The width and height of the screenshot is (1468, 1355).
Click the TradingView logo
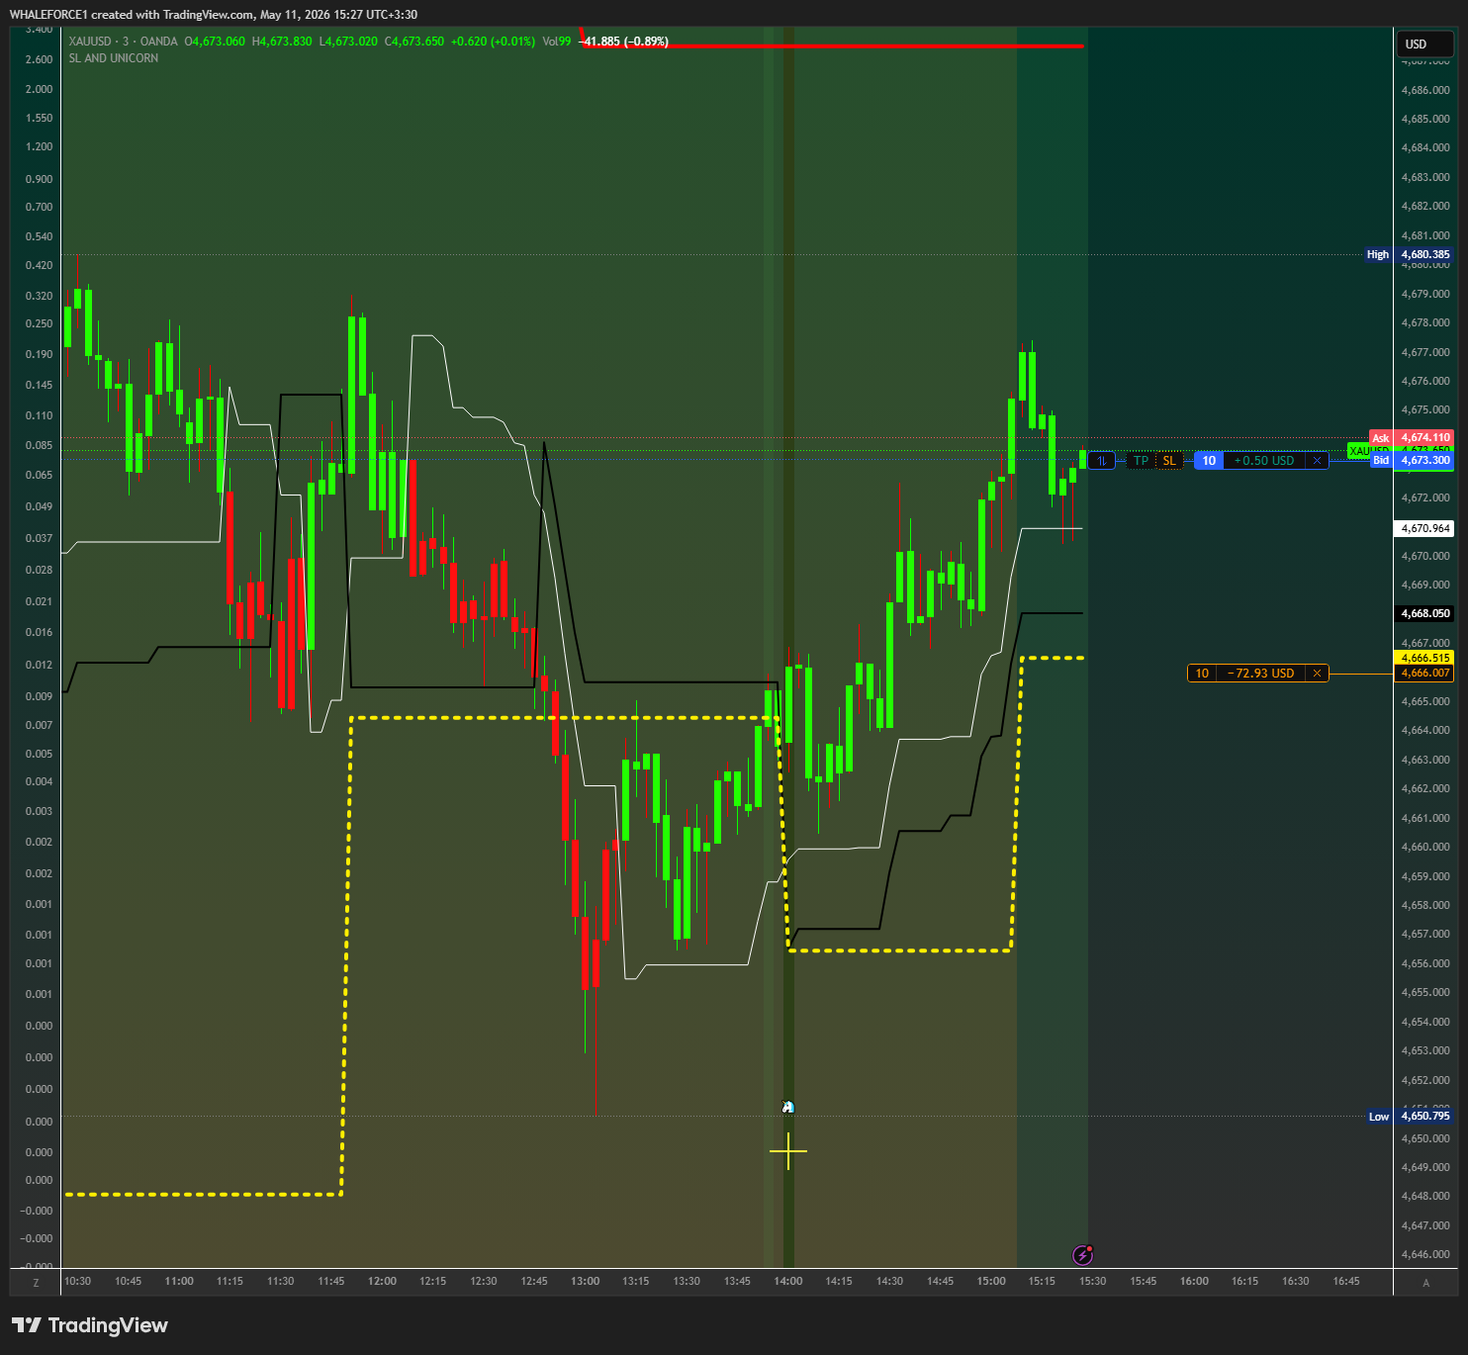point(90,1325)
